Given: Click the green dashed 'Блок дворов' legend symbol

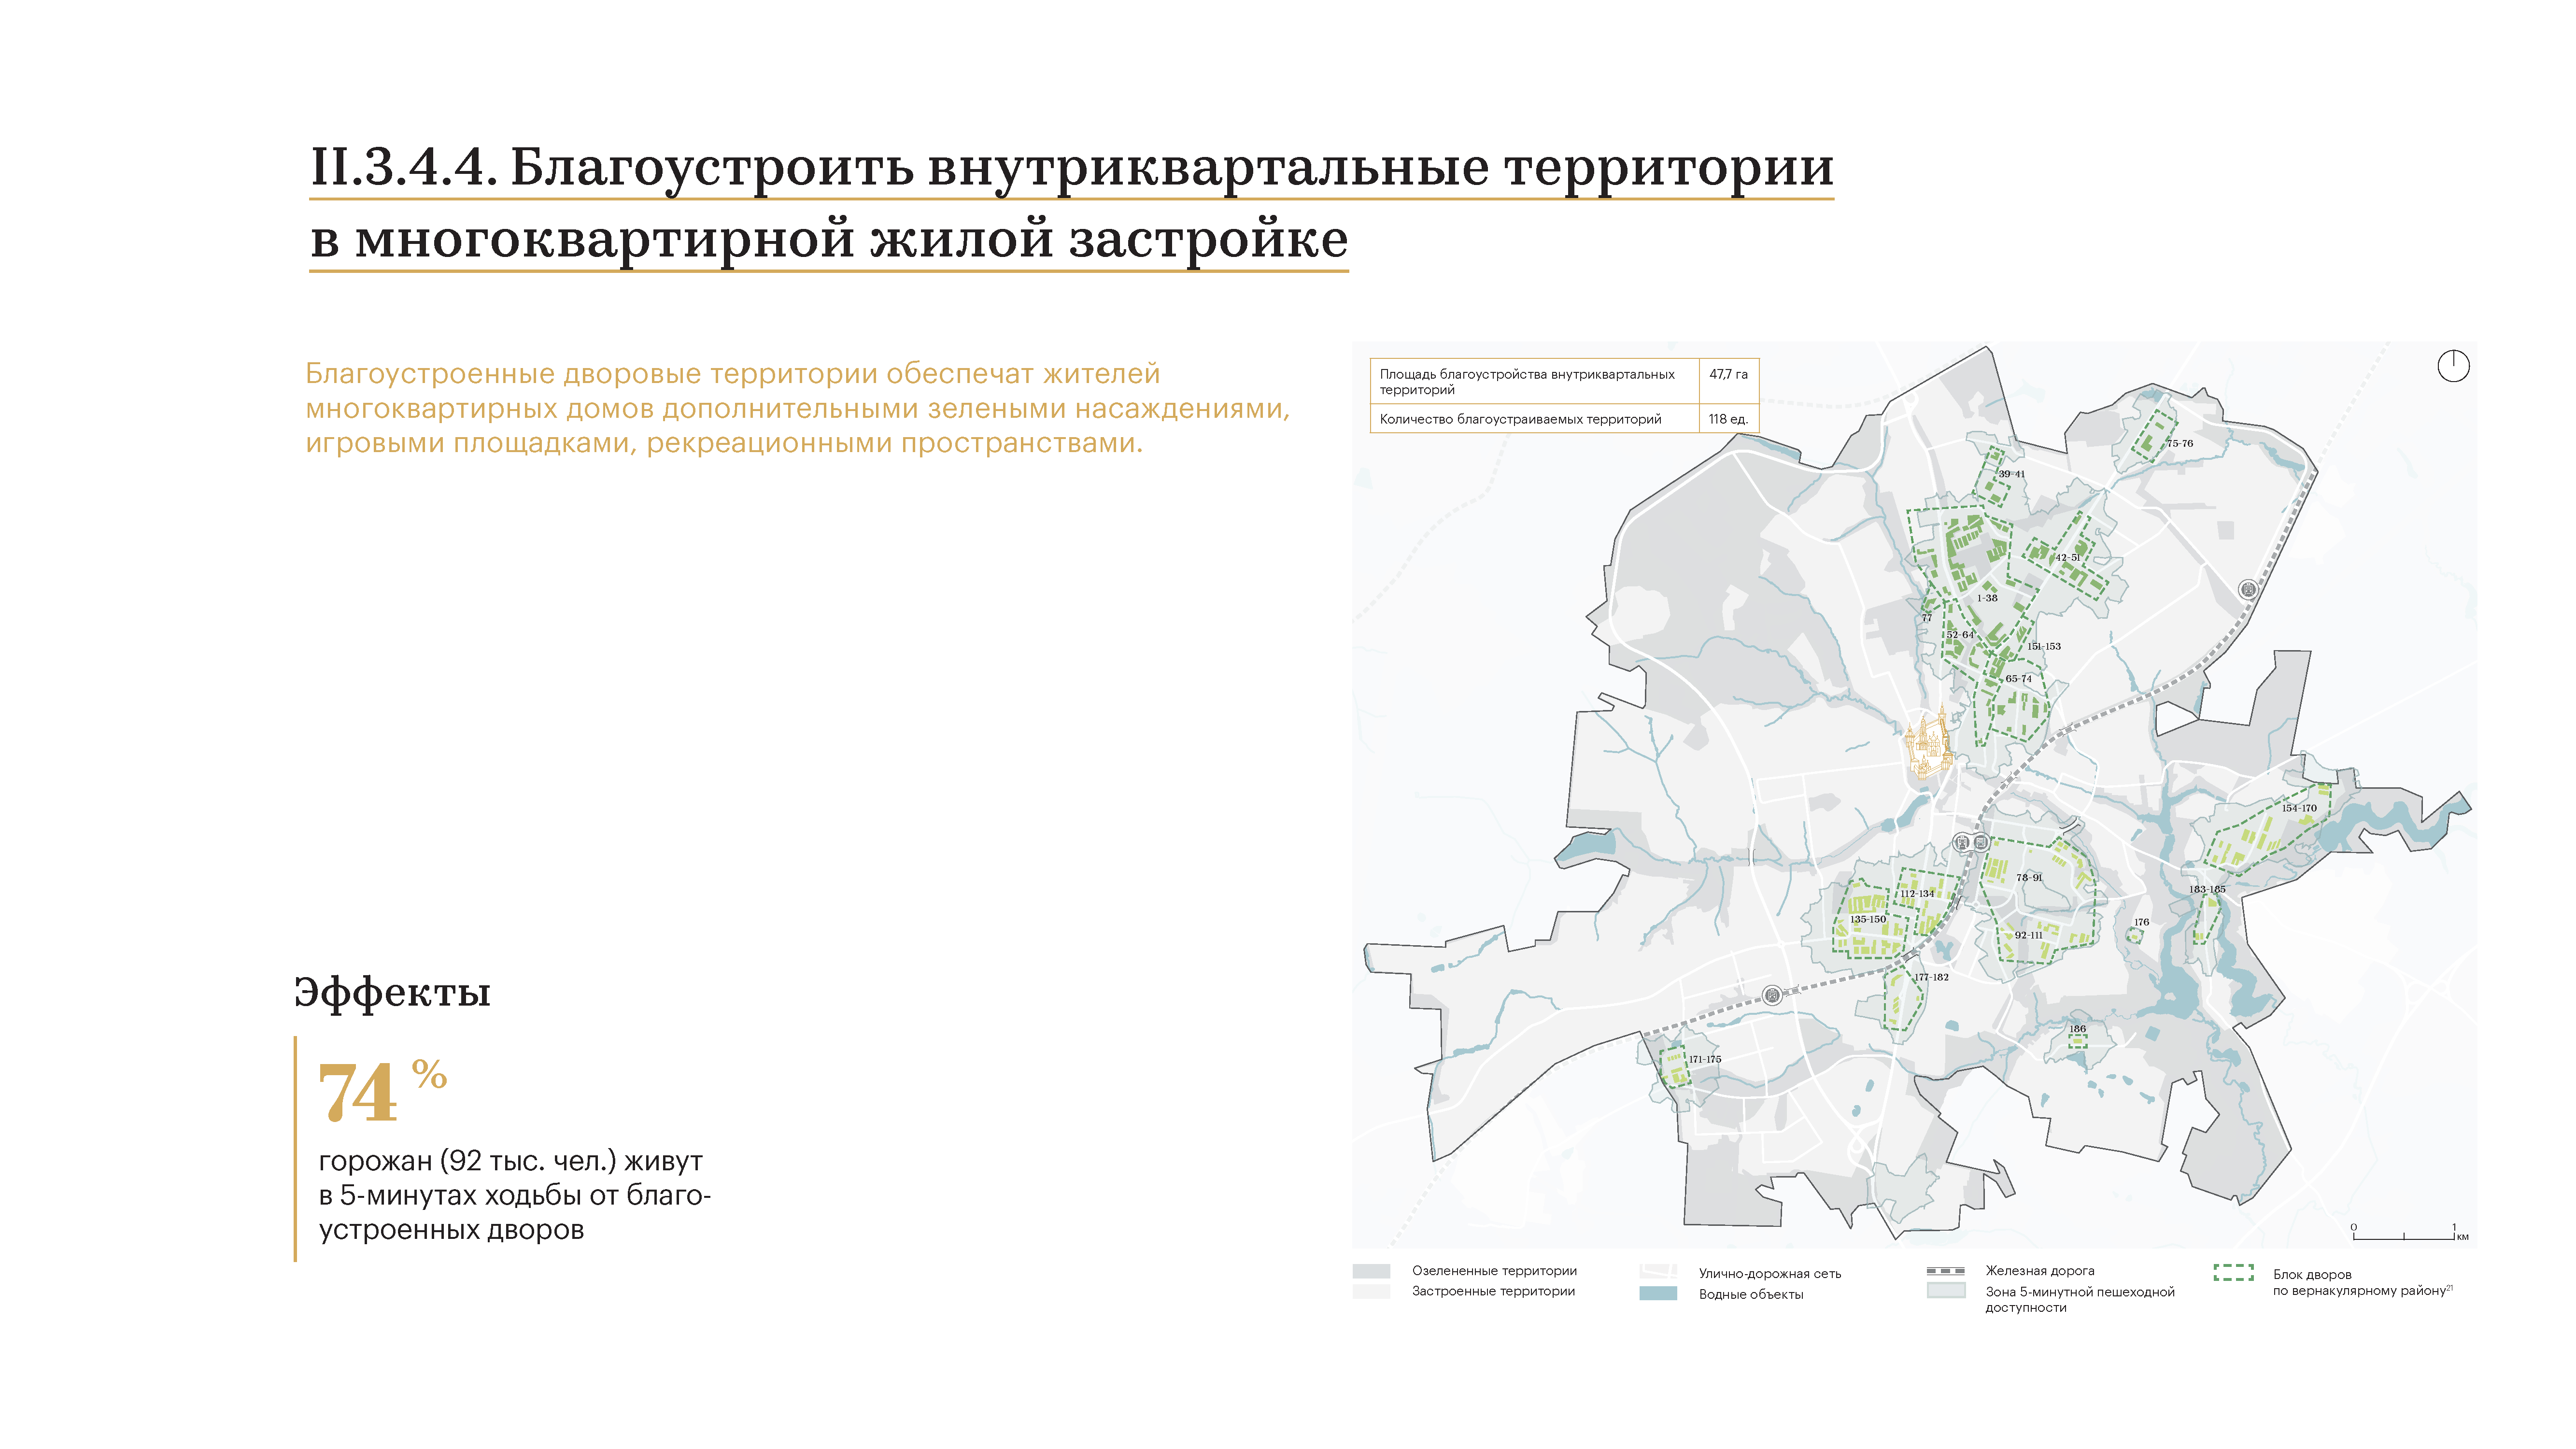Looking at the screenshot, I should coord(2233,1272).
